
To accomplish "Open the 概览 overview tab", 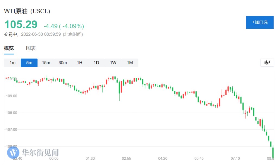I will pyautogui.click(x=9, y=48).
